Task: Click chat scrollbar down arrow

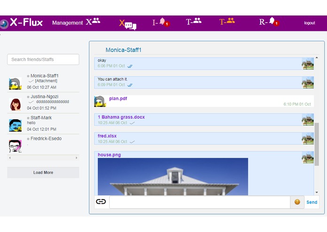Action: pyautogui.click(x=317, y=193)
